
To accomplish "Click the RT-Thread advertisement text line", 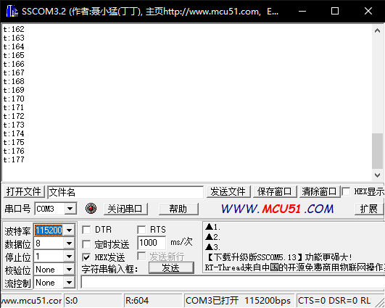I will 295,267.
